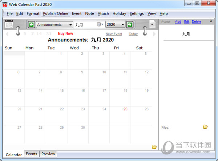The height and width of the screenshot is (161, 218).
Task: Select the 5-day view number link
Action: pos(25,34)
